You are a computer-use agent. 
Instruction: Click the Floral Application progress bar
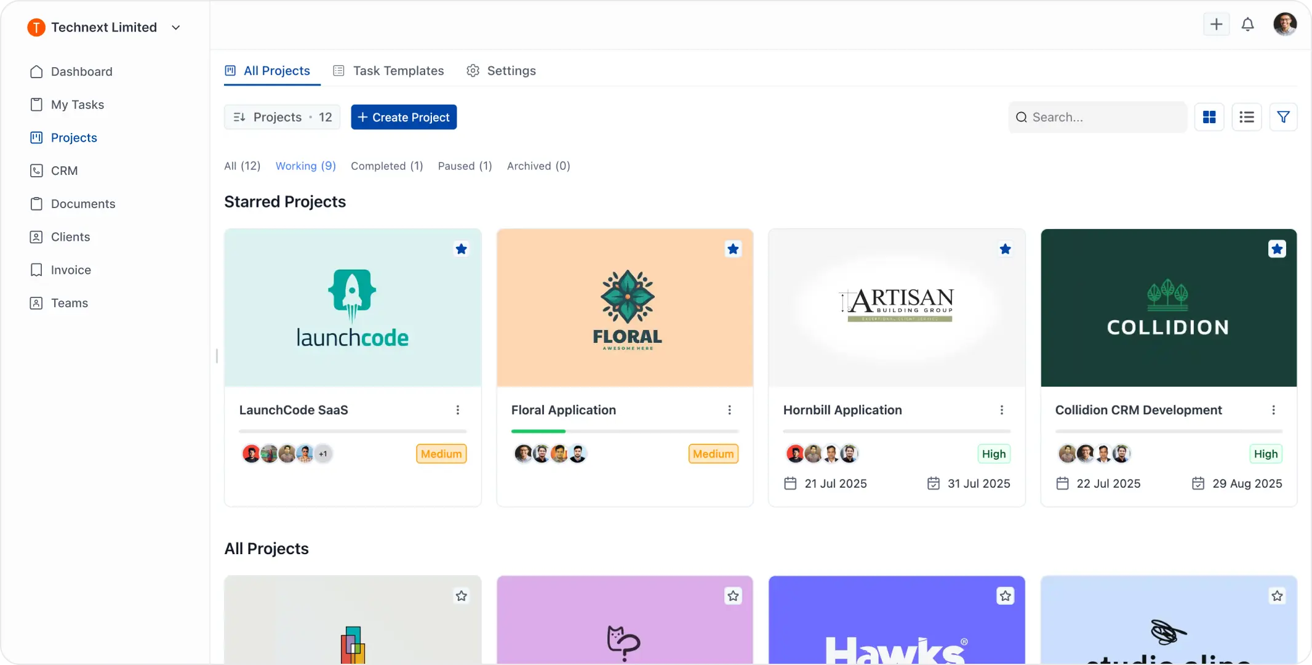click(x=625, y=431)
